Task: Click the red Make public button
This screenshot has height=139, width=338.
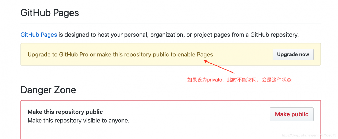Action: tap(292, 114)
